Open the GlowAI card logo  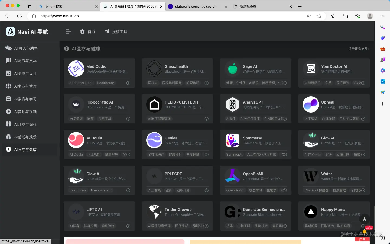(x=311, y=140)
